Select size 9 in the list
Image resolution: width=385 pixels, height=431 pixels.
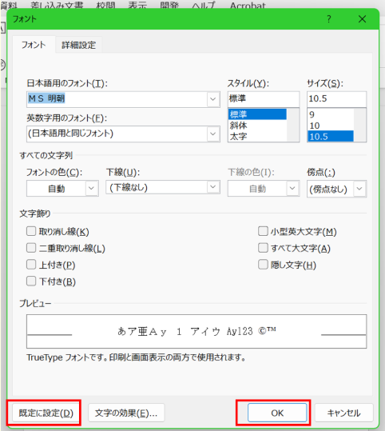point(331,114)
